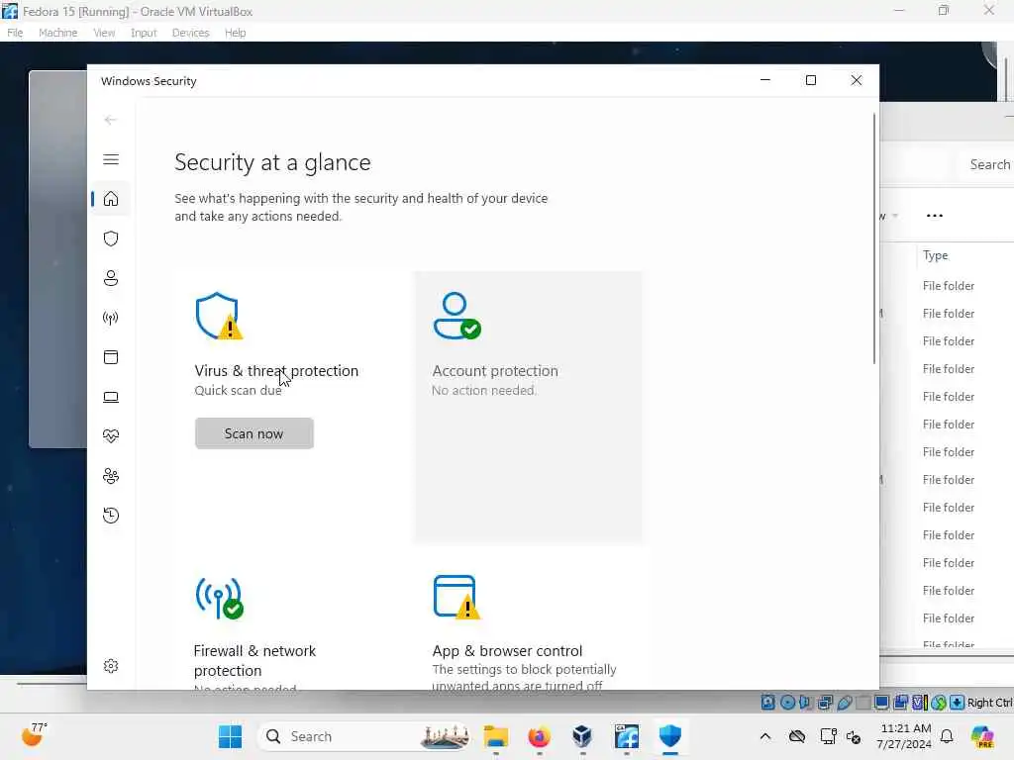Click the network tray icon
Viewport: 1014px width, 760px height.
828,736
